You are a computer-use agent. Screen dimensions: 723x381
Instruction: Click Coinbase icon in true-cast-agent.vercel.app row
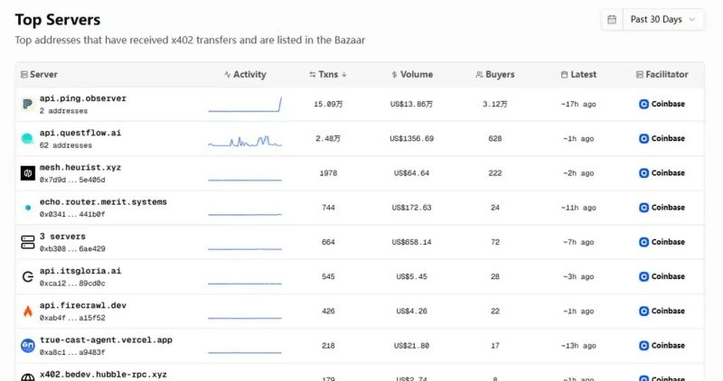[x=643, y=346]
